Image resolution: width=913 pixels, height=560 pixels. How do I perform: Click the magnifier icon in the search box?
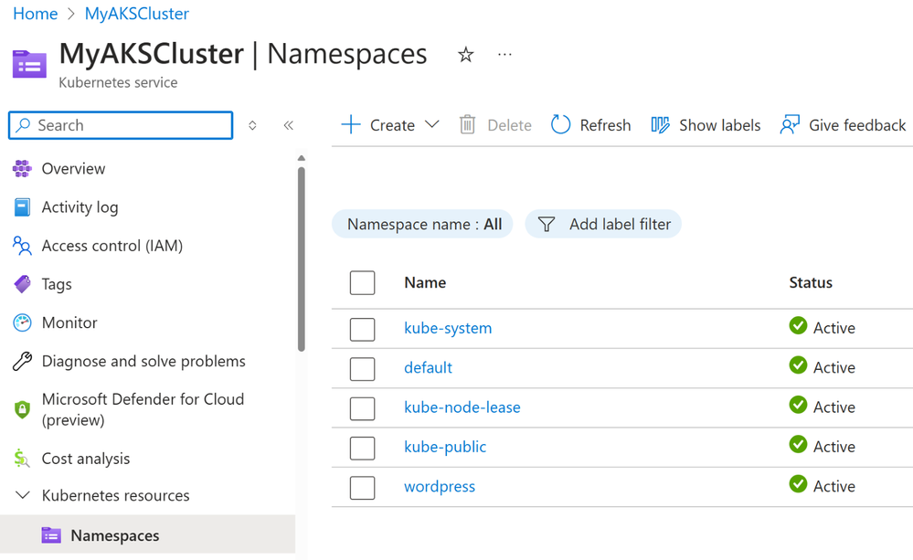point(23,125)
